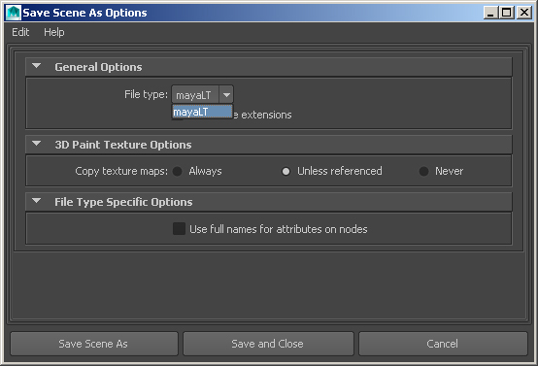Click the General Options header text
The width and height of the screenshot is (538, 366).
98,67
